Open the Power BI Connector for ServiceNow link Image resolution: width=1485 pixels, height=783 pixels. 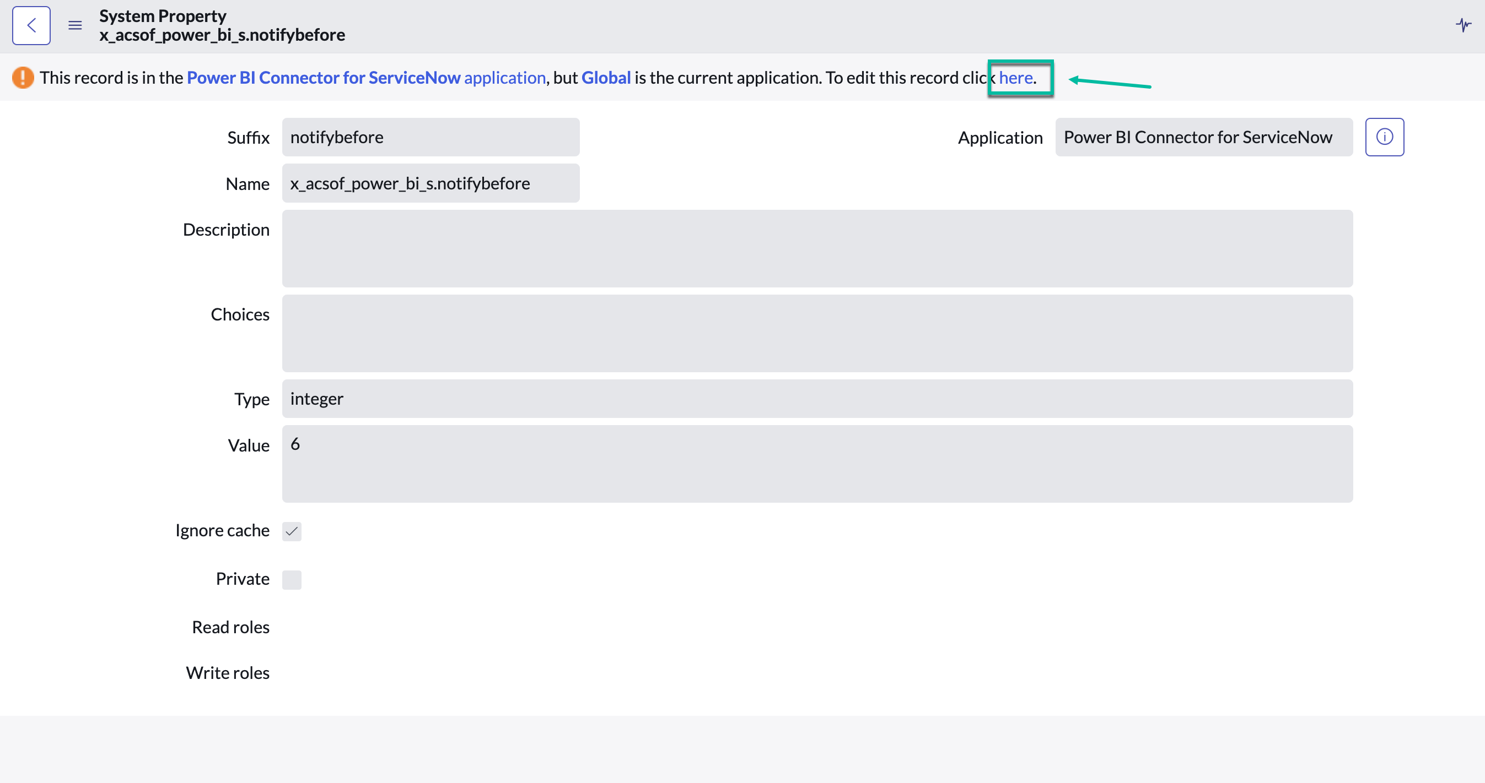(324, 77)
